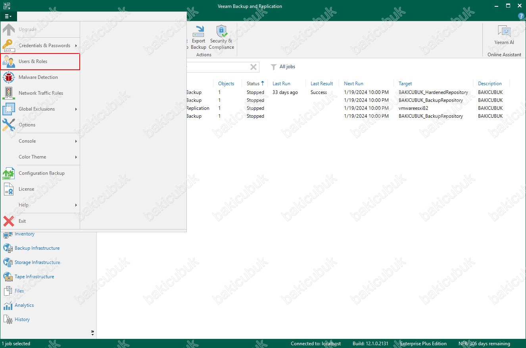The image size is (526, 348).
Task: Open the License certificate icon
Action: 9,189
